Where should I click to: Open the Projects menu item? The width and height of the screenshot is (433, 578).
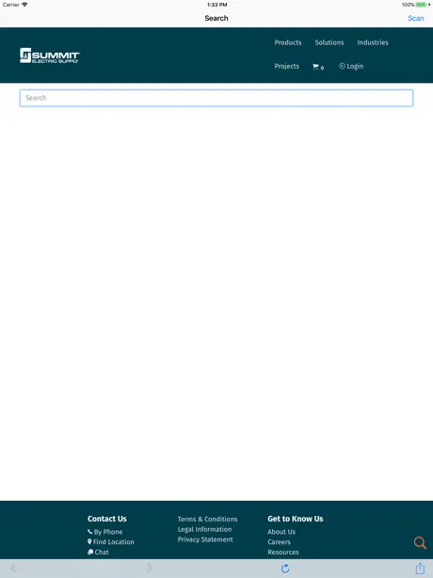tap(287, 66)
